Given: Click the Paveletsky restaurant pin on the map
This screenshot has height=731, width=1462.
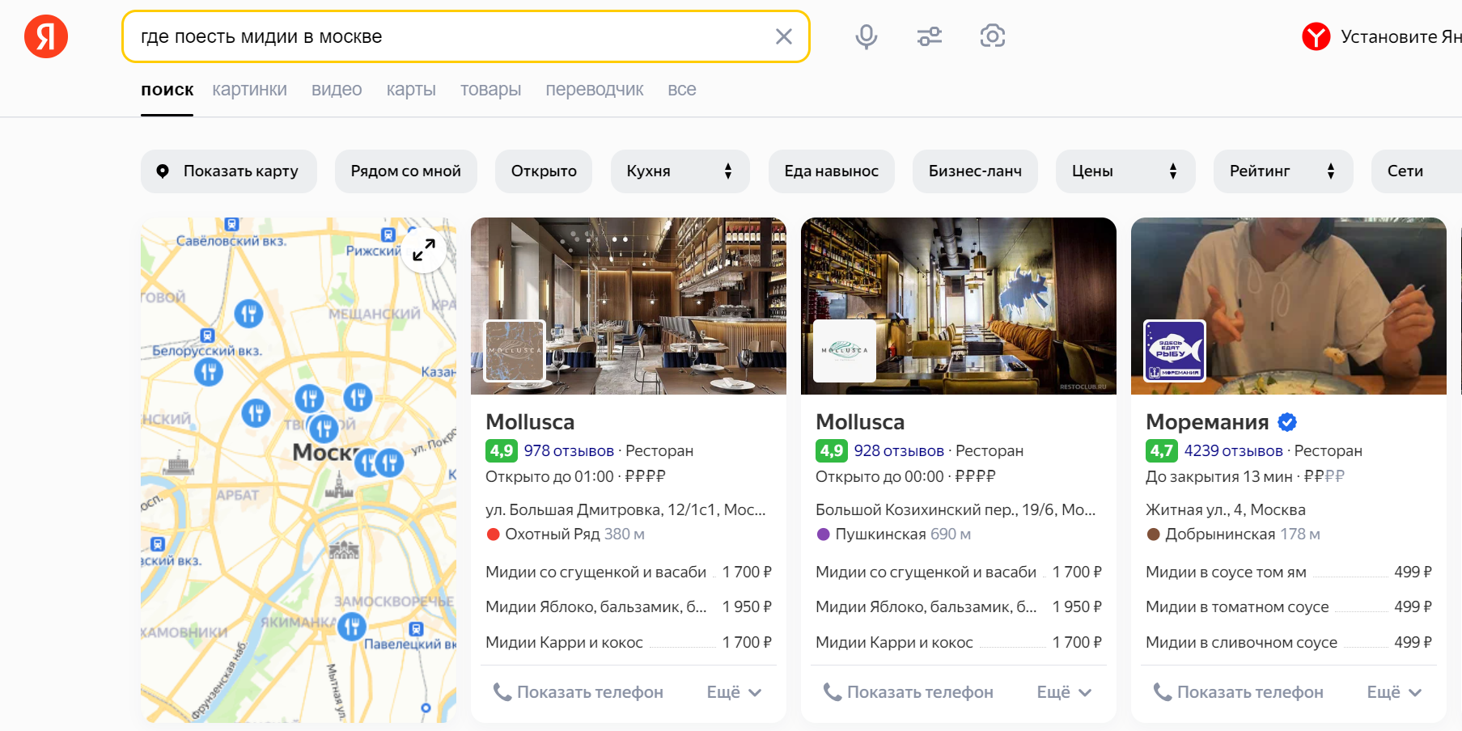Looking at the screenshot, I should click(352, 626).
